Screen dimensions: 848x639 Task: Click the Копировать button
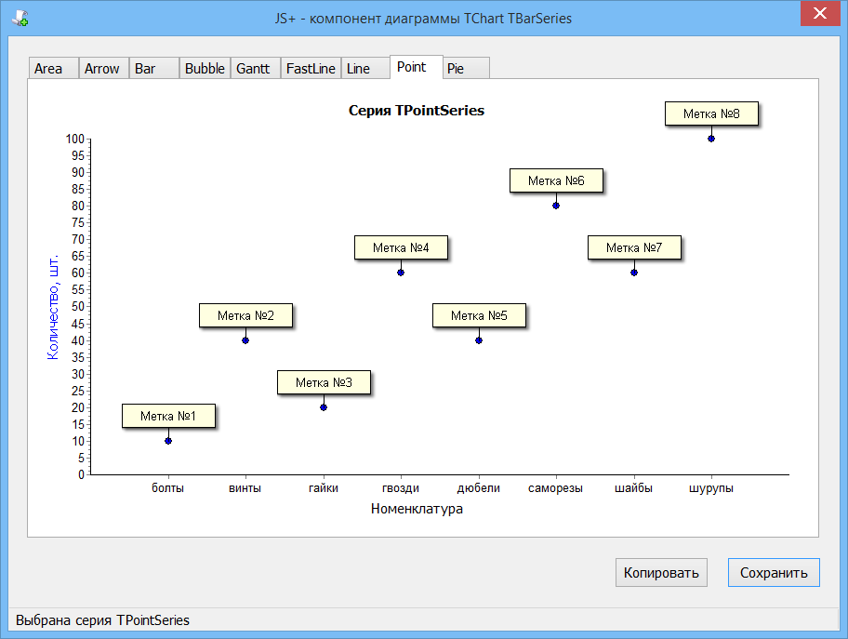click(x=661, y=572)
